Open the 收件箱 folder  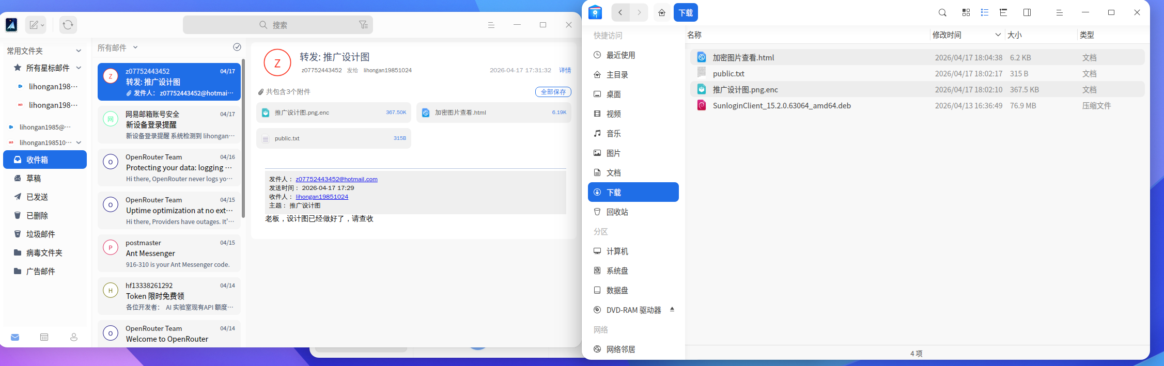click(45, 160)
